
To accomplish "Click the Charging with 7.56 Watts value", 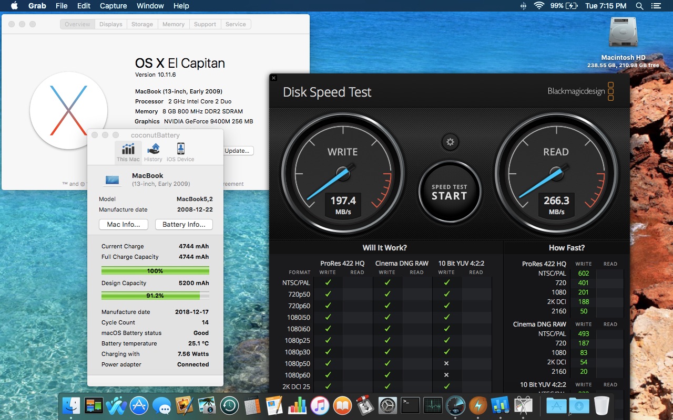I will (x=193, y=354).
